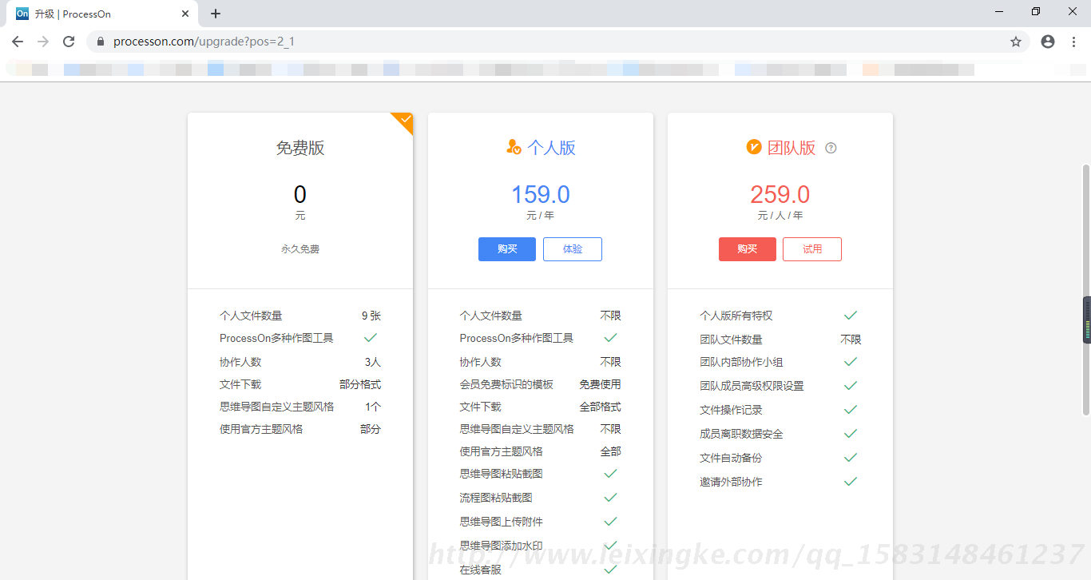Image resolution: width=1091 pixels, height=580 pixels.
Task: Click the 文件自动备份 checkmark
Action: (x=851, y=458)
